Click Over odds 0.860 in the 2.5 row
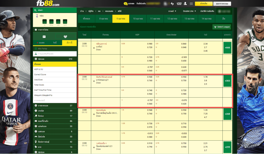 click(184, 44)
